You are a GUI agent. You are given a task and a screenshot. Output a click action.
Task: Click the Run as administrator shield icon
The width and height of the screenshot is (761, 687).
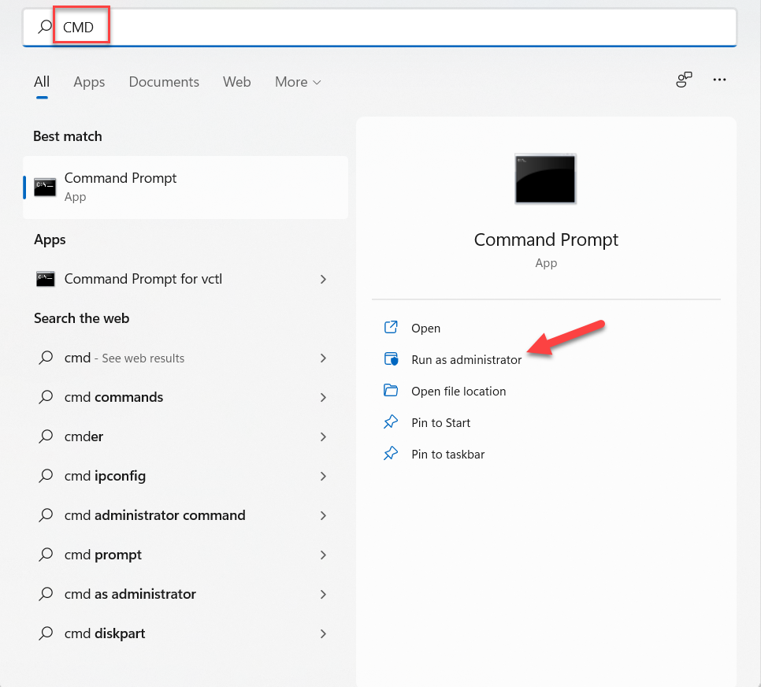[x=391, y=359]
